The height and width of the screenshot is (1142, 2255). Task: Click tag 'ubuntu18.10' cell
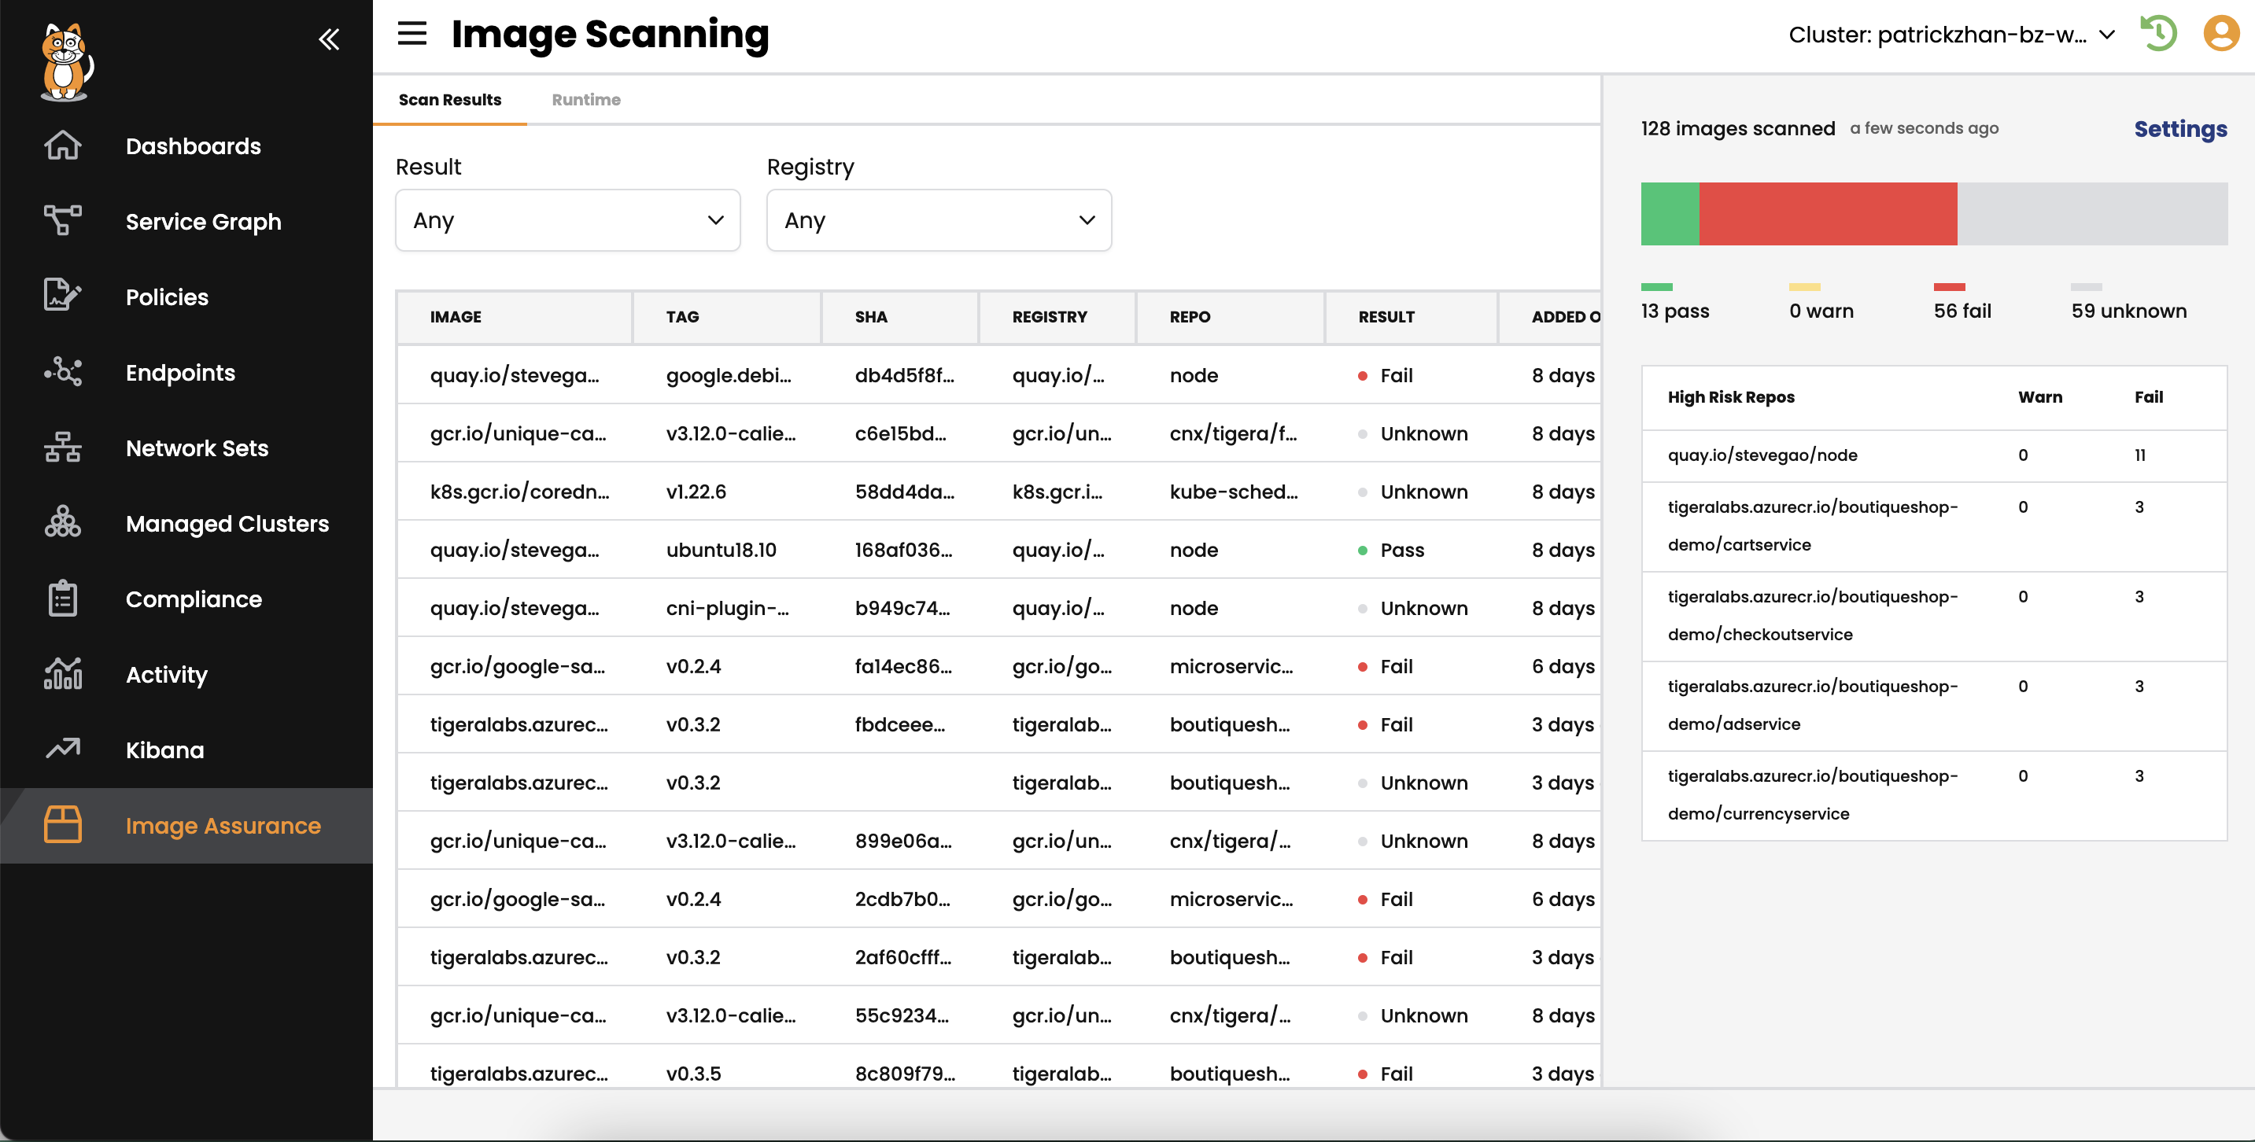click(722, 550)
